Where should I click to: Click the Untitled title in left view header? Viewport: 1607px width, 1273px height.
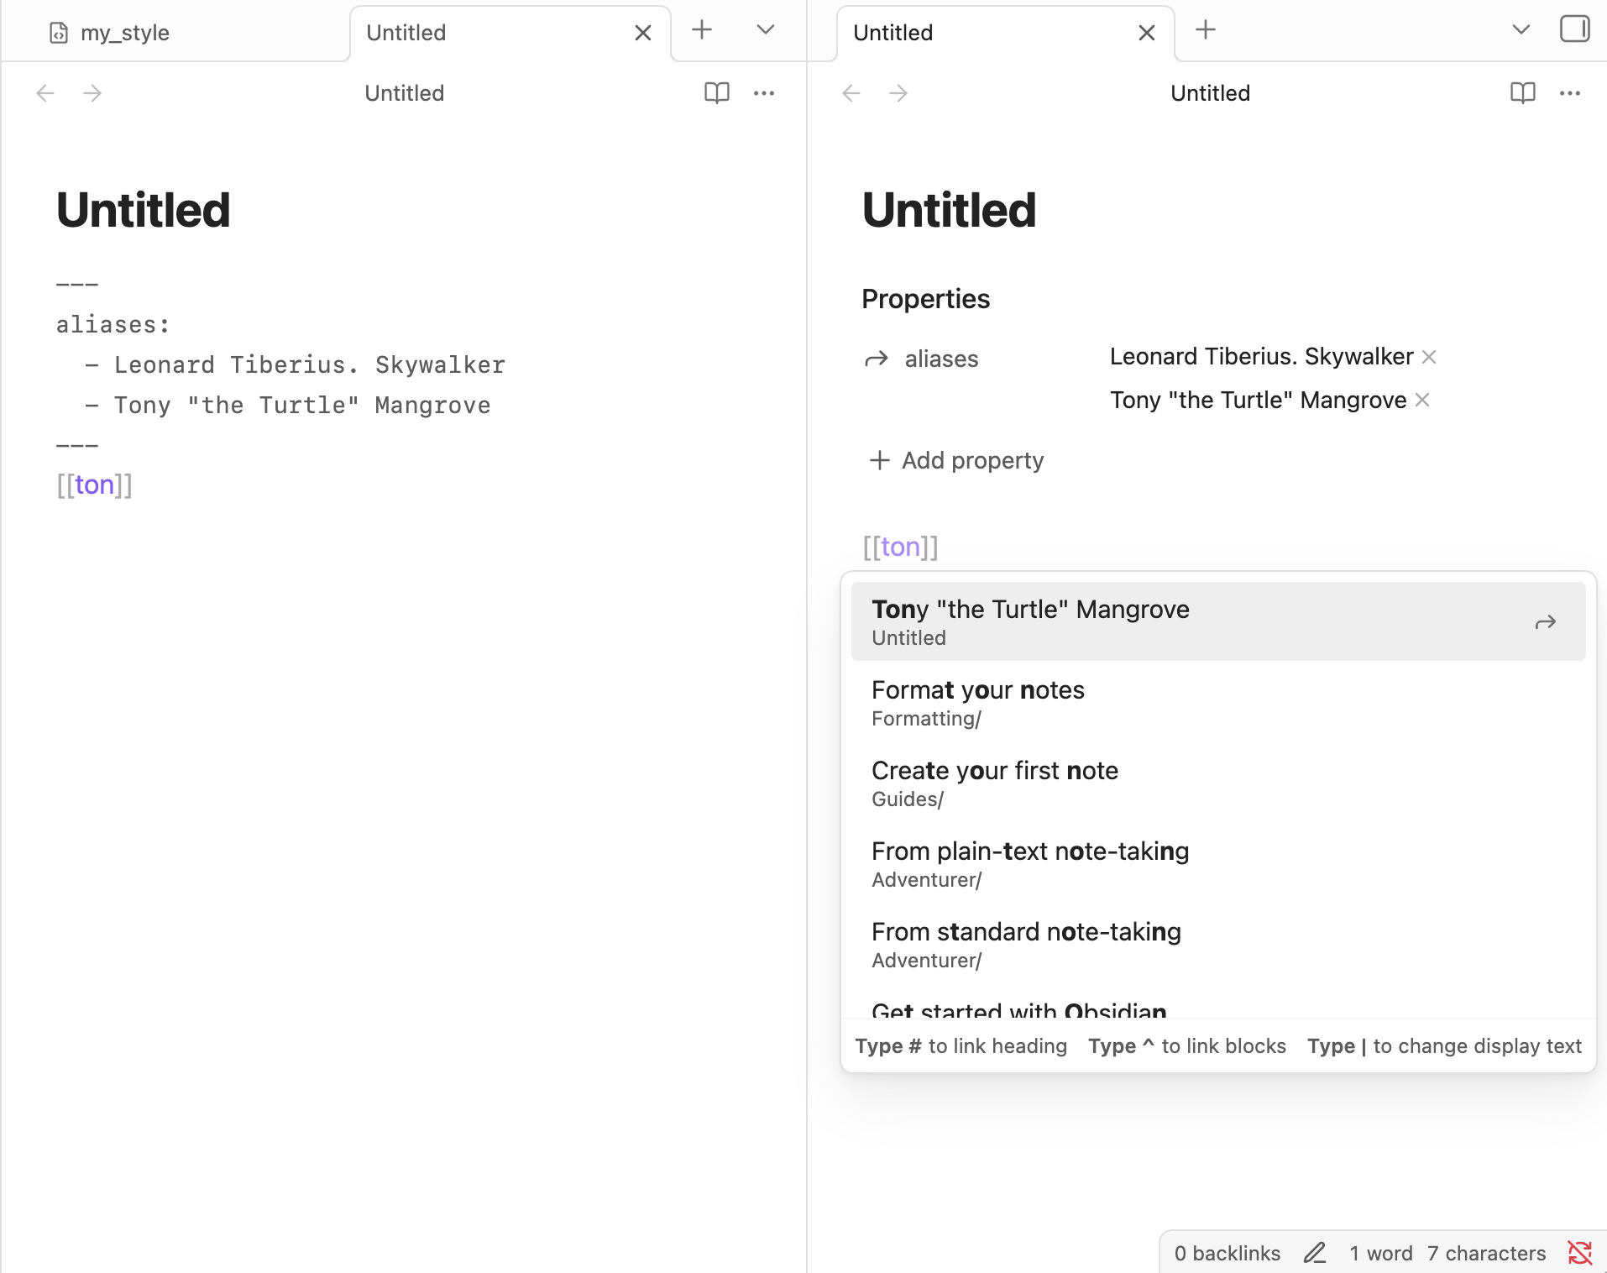click(405, 93)
